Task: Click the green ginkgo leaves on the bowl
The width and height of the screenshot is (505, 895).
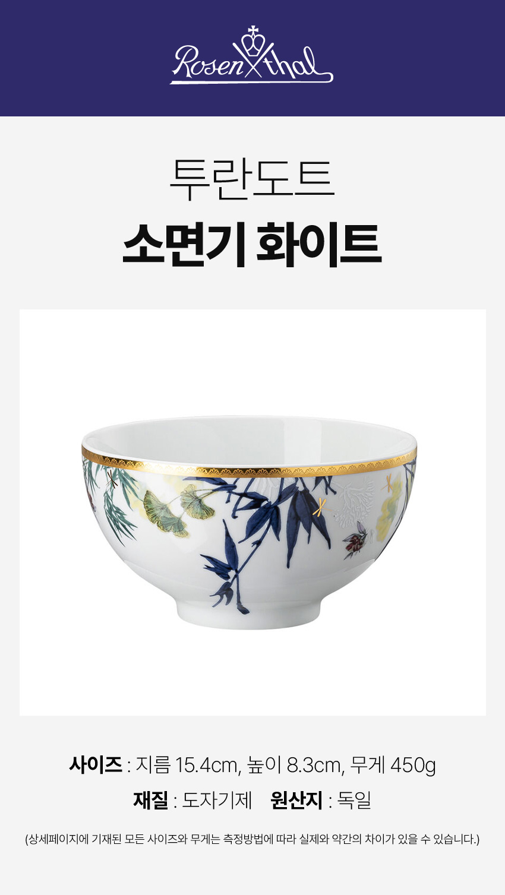Action: (173, 508)
